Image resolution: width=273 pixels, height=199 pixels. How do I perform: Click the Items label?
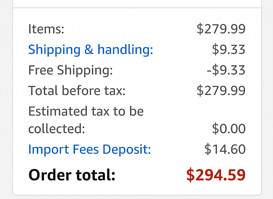[x=46, y=29]
